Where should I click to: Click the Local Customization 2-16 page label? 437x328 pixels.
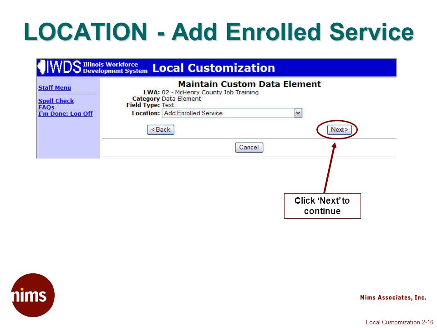click(399, 322)
